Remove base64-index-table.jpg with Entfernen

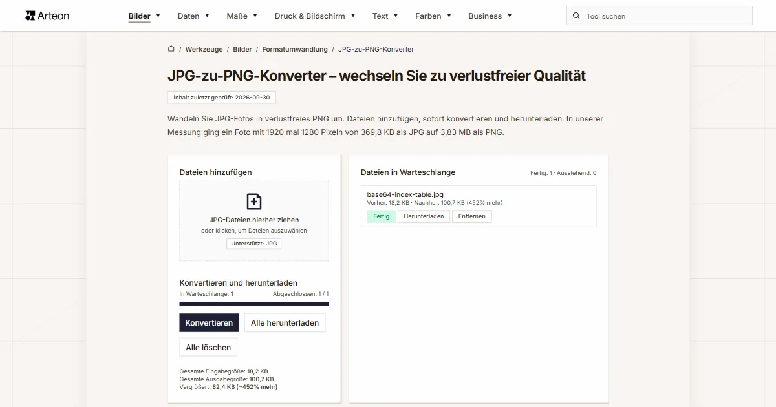coord(471,216)
